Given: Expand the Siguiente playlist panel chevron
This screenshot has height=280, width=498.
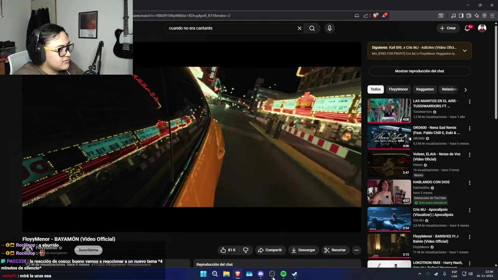Looking at the screenshot, I should (465, 51).
